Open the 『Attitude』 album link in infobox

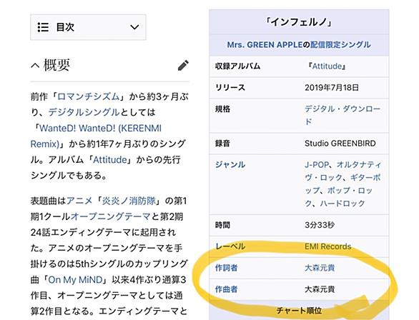[327, 66]
